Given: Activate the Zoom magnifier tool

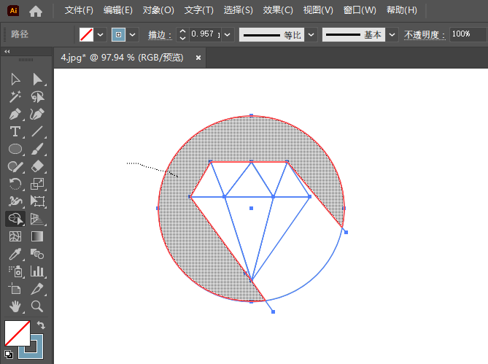Looking at the screenshot, I should [x=37, y=306].
